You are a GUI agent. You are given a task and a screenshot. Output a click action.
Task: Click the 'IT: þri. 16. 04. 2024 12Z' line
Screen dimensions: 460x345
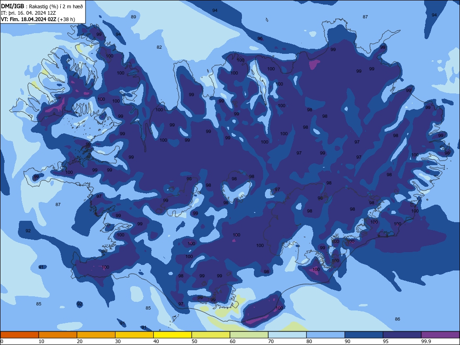[28, 13]
